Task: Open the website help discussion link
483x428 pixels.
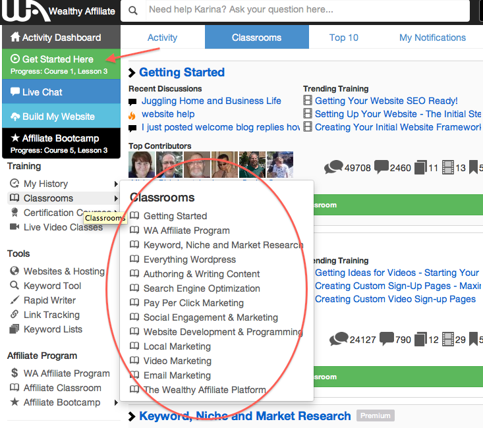Action: coord(168,114)
